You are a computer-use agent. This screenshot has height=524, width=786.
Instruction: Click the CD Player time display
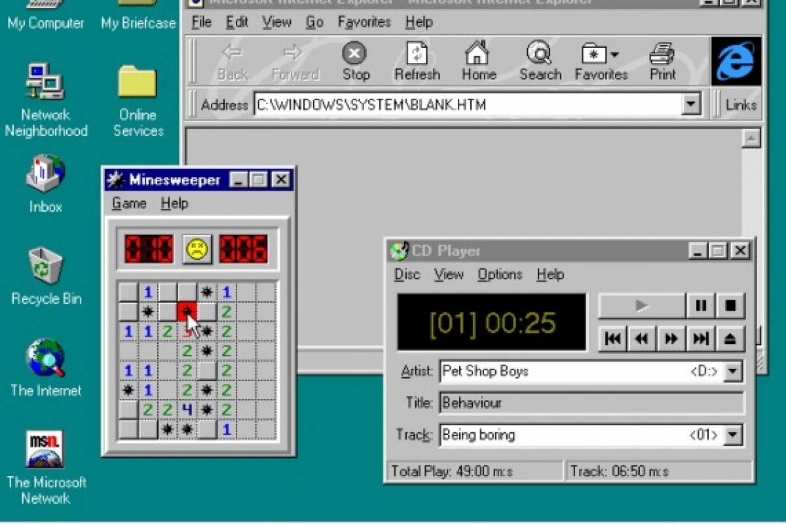[x=492, y=322]
